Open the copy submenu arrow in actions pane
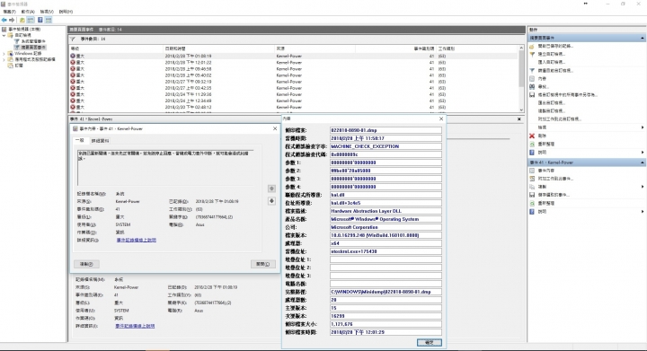This screenshot has width=647, height=351. point(643,187)
